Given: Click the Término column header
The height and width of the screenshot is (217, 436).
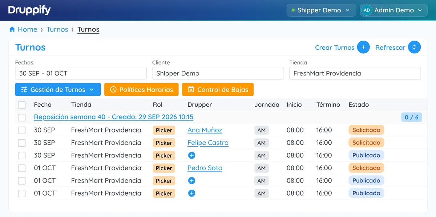Looking at the screenshot, I should click(328, 105).
